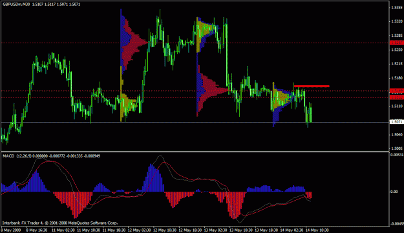The width and height of the screenshot is (404, 233).
Task: Click the topmost red price level tag
Action: [x=396, y=43]
